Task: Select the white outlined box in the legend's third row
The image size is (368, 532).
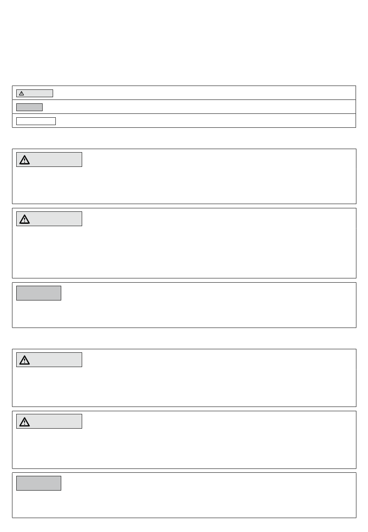Action: coord(36,121)
